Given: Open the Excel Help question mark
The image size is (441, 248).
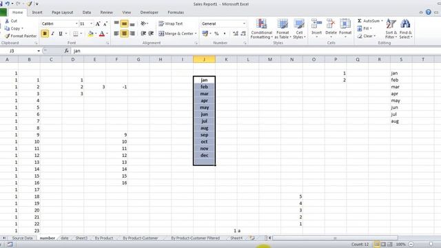Looking at the screenshot, I should click(428, 12).
